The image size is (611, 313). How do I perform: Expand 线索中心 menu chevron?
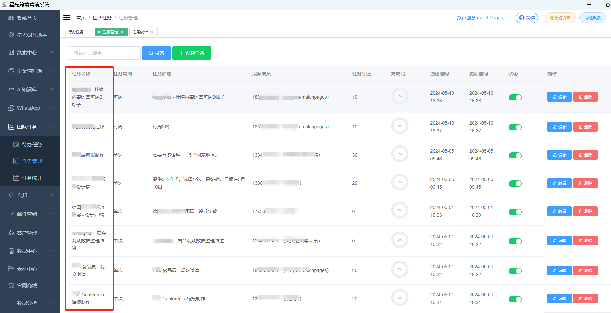(x=51, y=52)
